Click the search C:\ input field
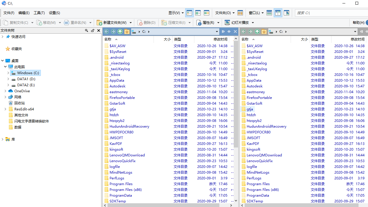 coord(332,13)
